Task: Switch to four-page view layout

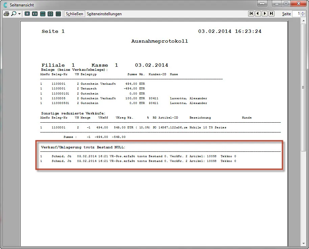Action: click(50, 14)
